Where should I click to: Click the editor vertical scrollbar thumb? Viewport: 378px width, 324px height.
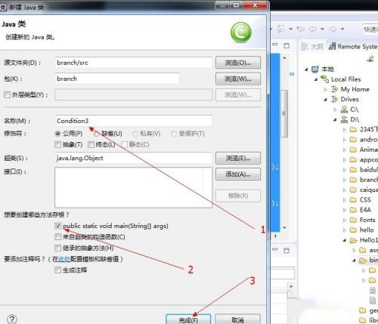284,113
